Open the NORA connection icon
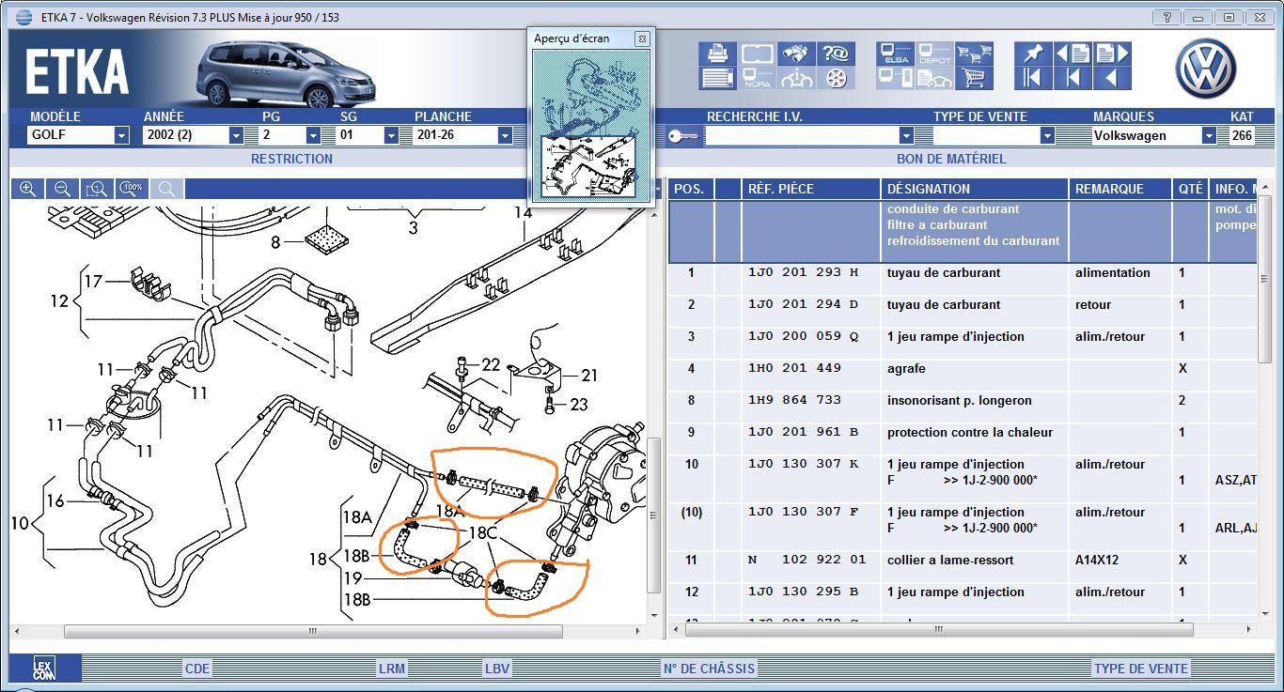The width and height of the screenshot is (1284, 692). pyautogui.click(x=758, y=78)
